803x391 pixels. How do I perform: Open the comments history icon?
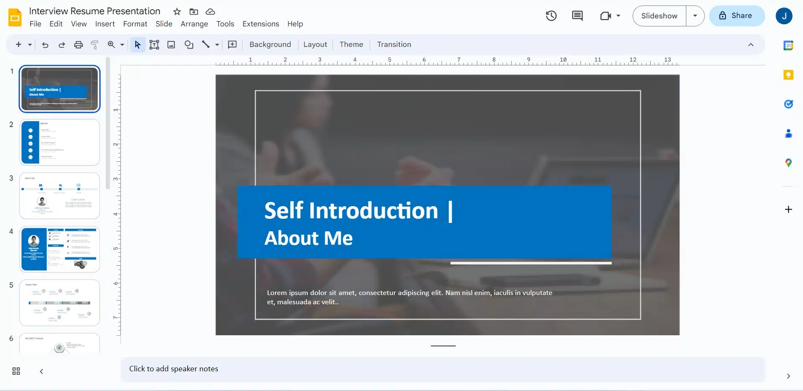coord(577,16)
